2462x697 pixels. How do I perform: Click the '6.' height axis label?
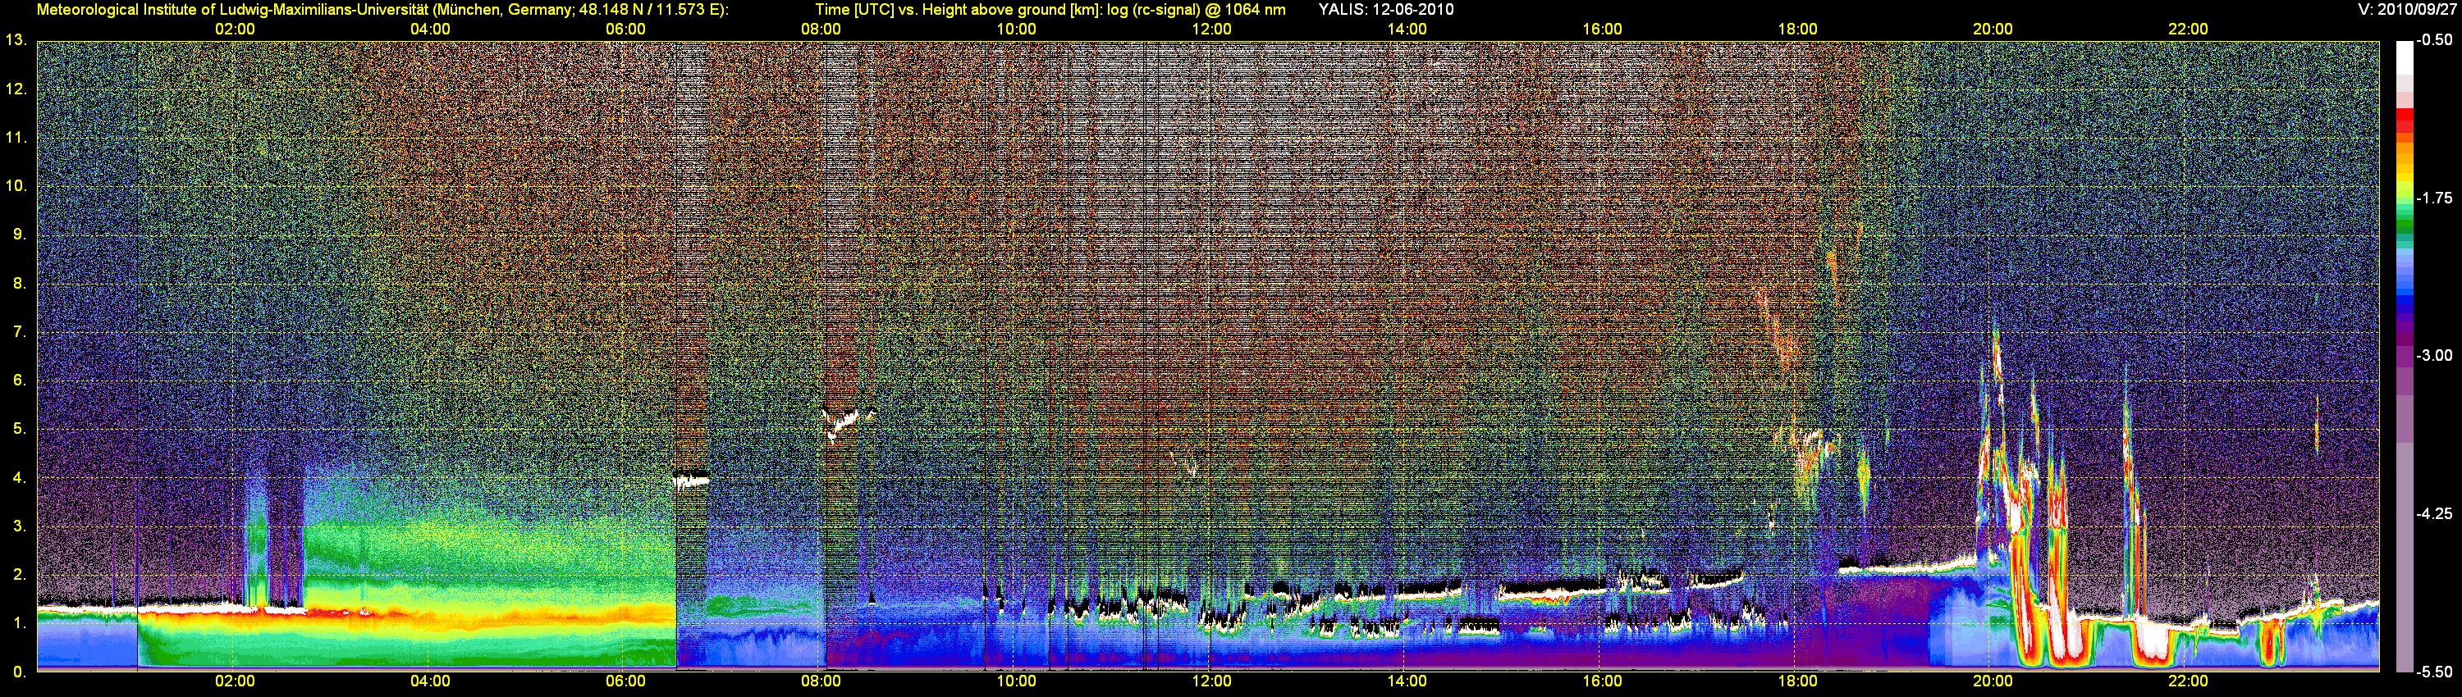tap(19, 380)
